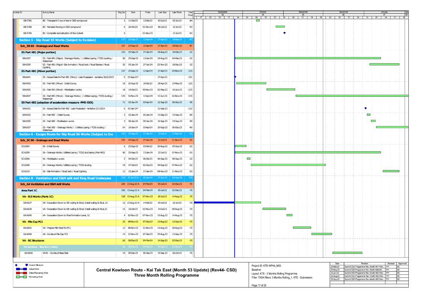Click the Late Start column header
The height and width of the screenshot is (306, 433).
click(162, 13)
